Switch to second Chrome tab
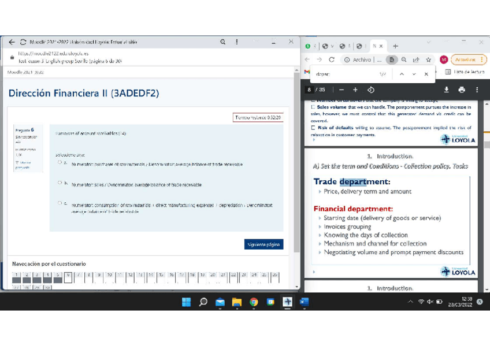 coord(327,46)
